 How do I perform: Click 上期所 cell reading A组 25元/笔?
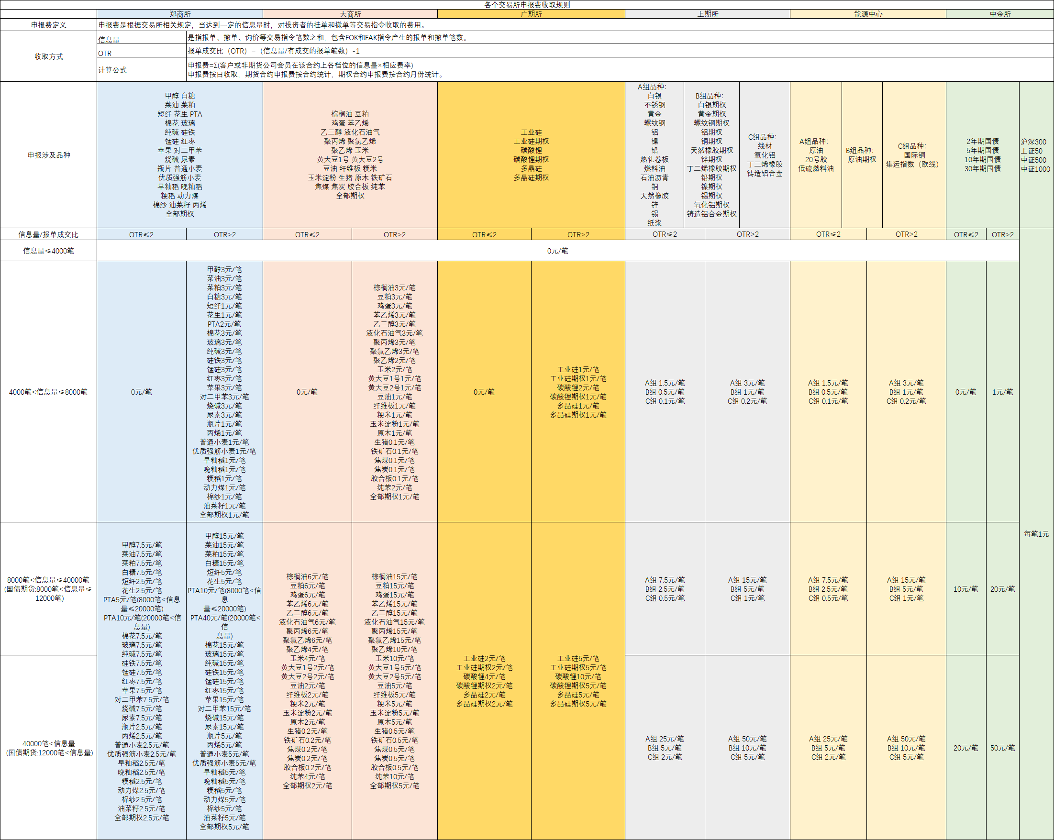[x=665, y=748]
